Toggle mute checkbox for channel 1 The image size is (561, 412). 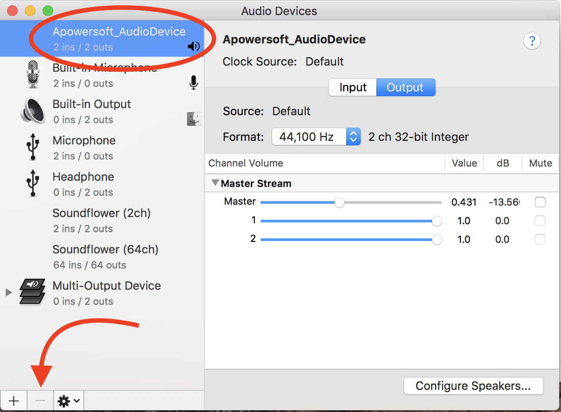click(x=540, y=221)
